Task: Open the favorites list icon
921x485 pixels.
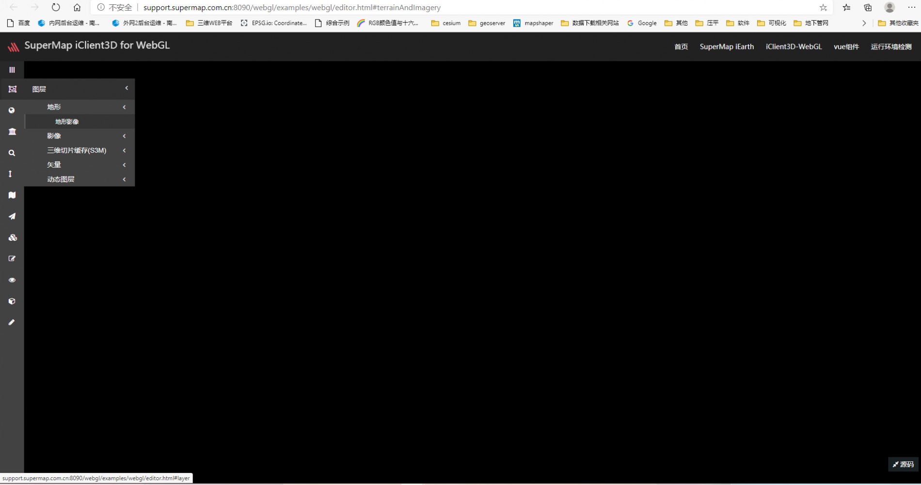Action: (x=846, y=7)
